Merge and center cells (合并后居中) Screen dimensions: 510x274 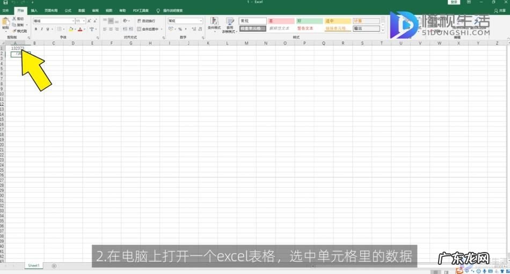click(148, 29)
